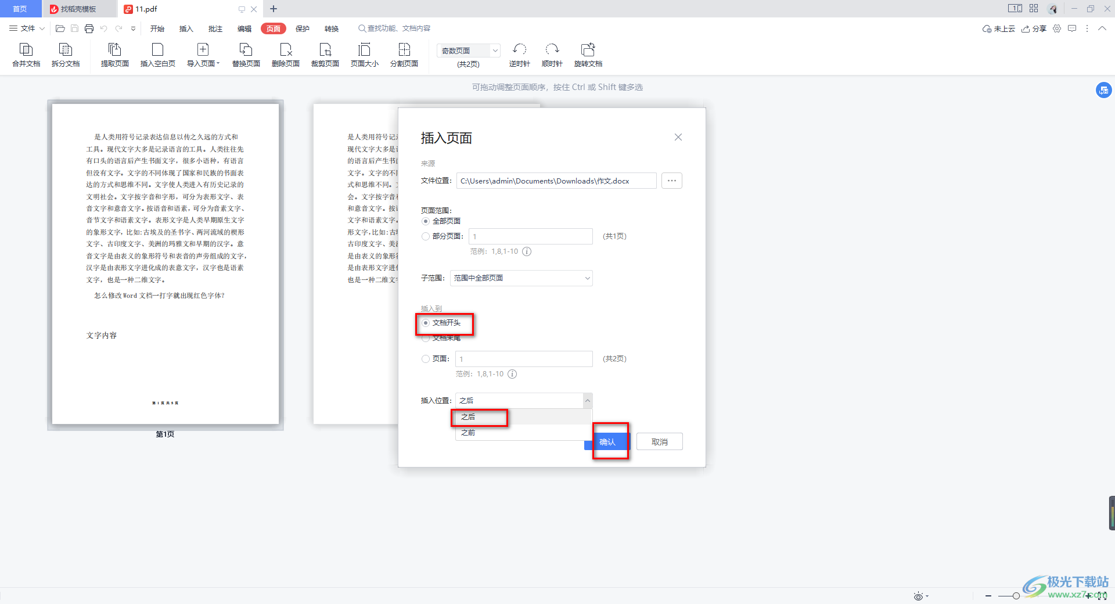The height and width of the screenshot is (604, 1115).
Task: Click the eye view-mode icon in status bar
Action: coord(918,596)
